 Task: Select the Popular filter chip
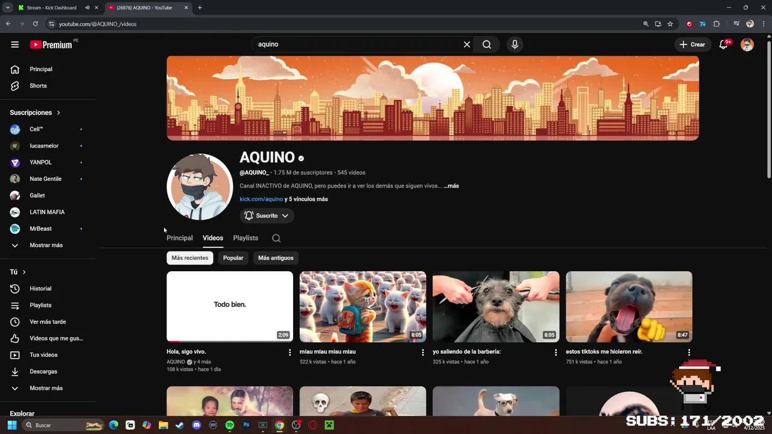pos(233,258)
